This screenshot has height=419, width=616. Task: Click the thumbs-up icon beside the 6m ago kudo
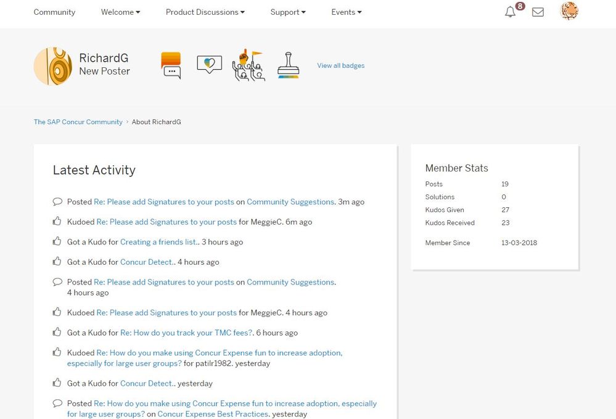(57, 222)
